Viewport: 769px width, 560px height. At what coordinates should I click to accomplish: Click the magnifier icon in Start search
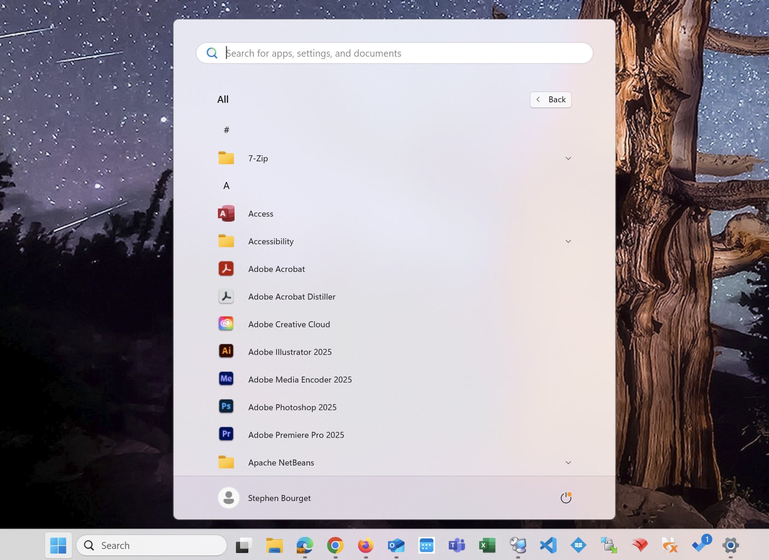tap(212, 53)
